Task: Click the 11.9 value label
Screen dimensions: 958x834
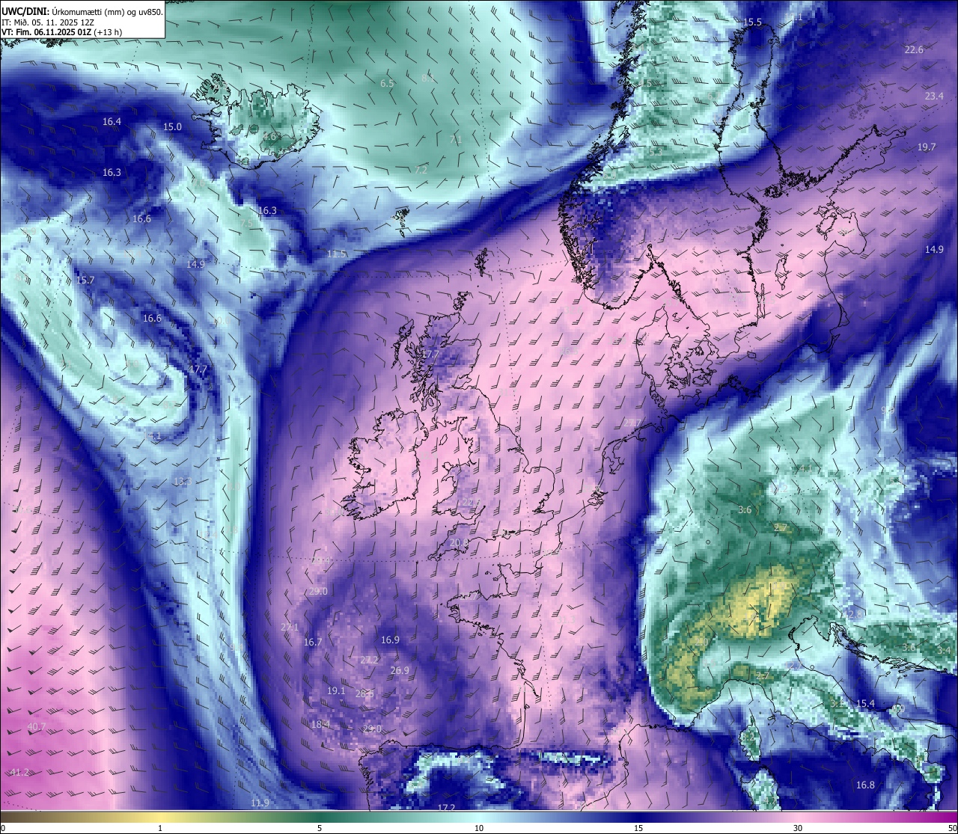Action: coord(260,803)
